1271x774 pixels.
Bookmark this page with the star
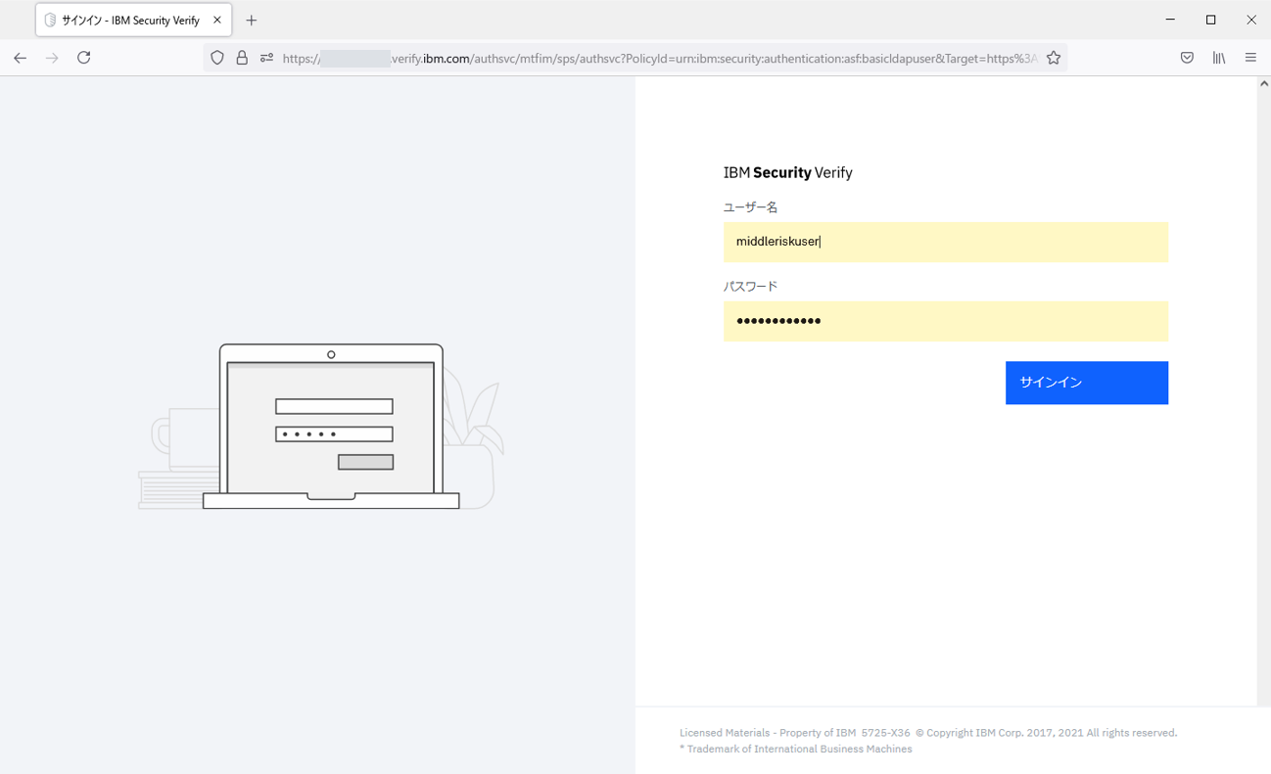click(x=1054, y=58)
